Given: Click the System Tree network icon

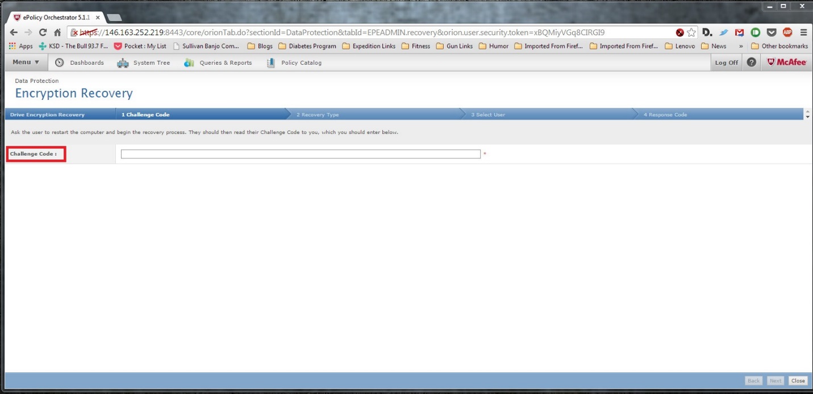Looking at the screenshot, I should tap(123, 62).
